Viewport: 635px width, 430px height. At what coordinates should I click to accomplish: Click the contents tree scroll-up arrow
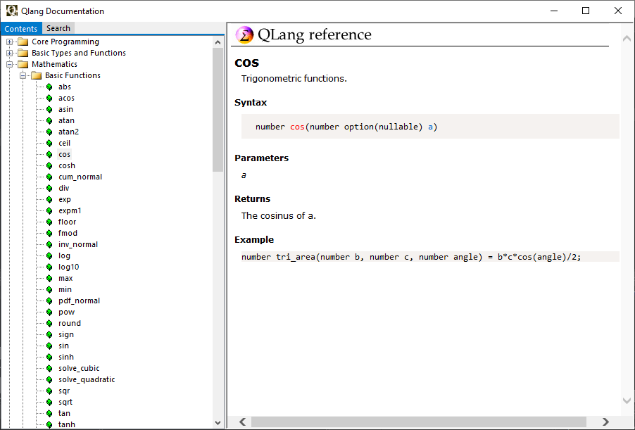(x=218, y=42)
